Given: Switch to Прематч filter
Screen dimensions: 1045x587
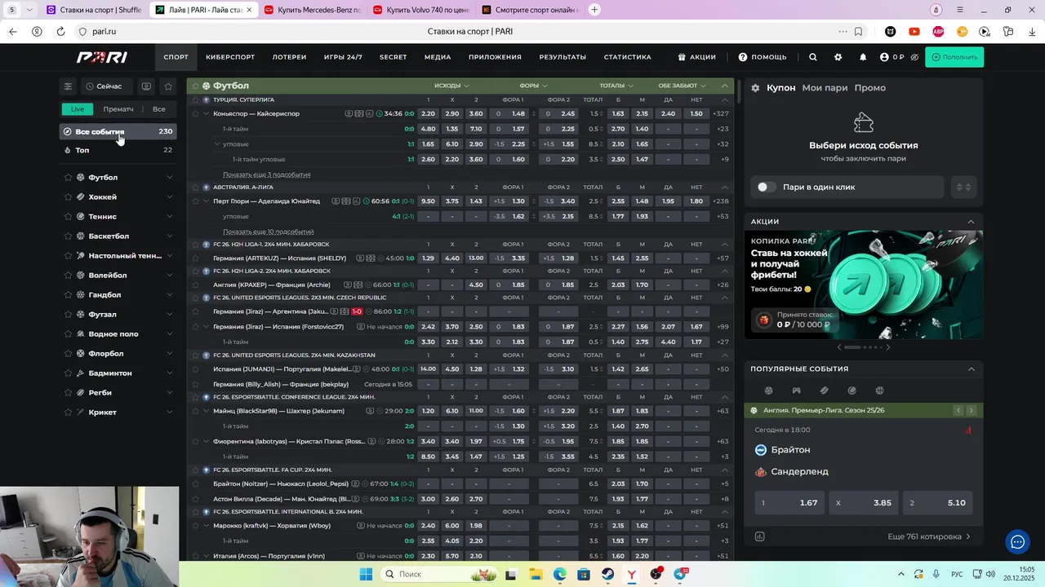Looking at the screenshot, I should click(x=118, y=109).
